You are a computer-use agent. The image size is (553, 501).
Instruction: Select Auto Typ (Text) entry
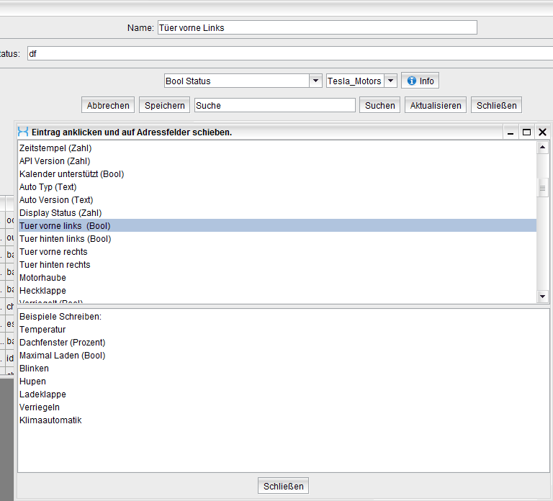point(277,187)
